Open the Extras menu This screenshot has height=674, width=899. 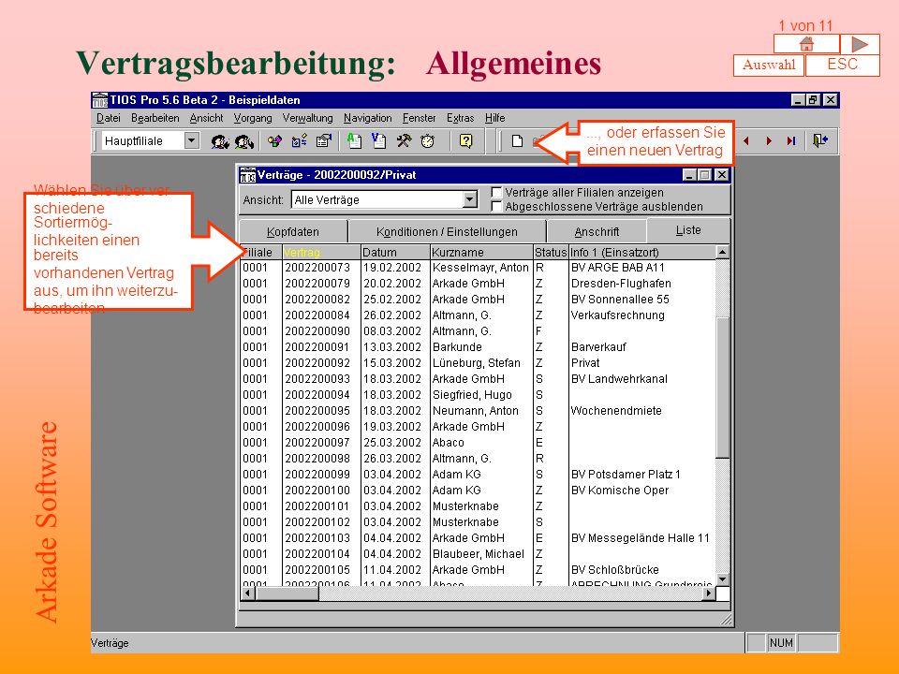click(461, 118)
